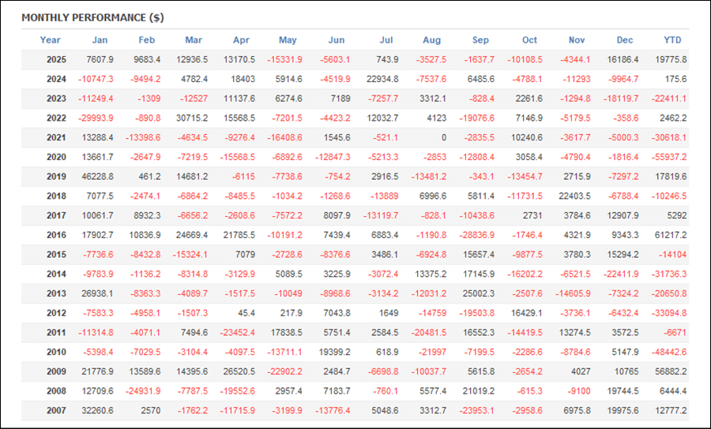Select the Sep column header

(x=480, y=40)
